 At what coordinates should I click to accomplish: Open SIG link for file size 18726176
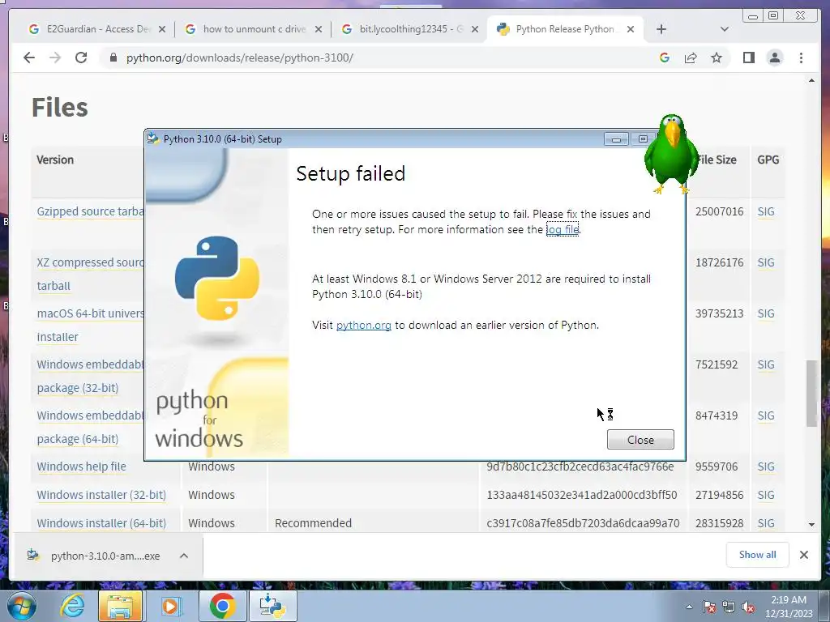pos(766,263)
